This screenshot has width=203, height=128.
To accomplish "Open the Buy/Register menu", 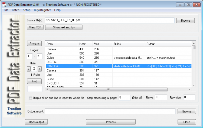I will point(42,10).
